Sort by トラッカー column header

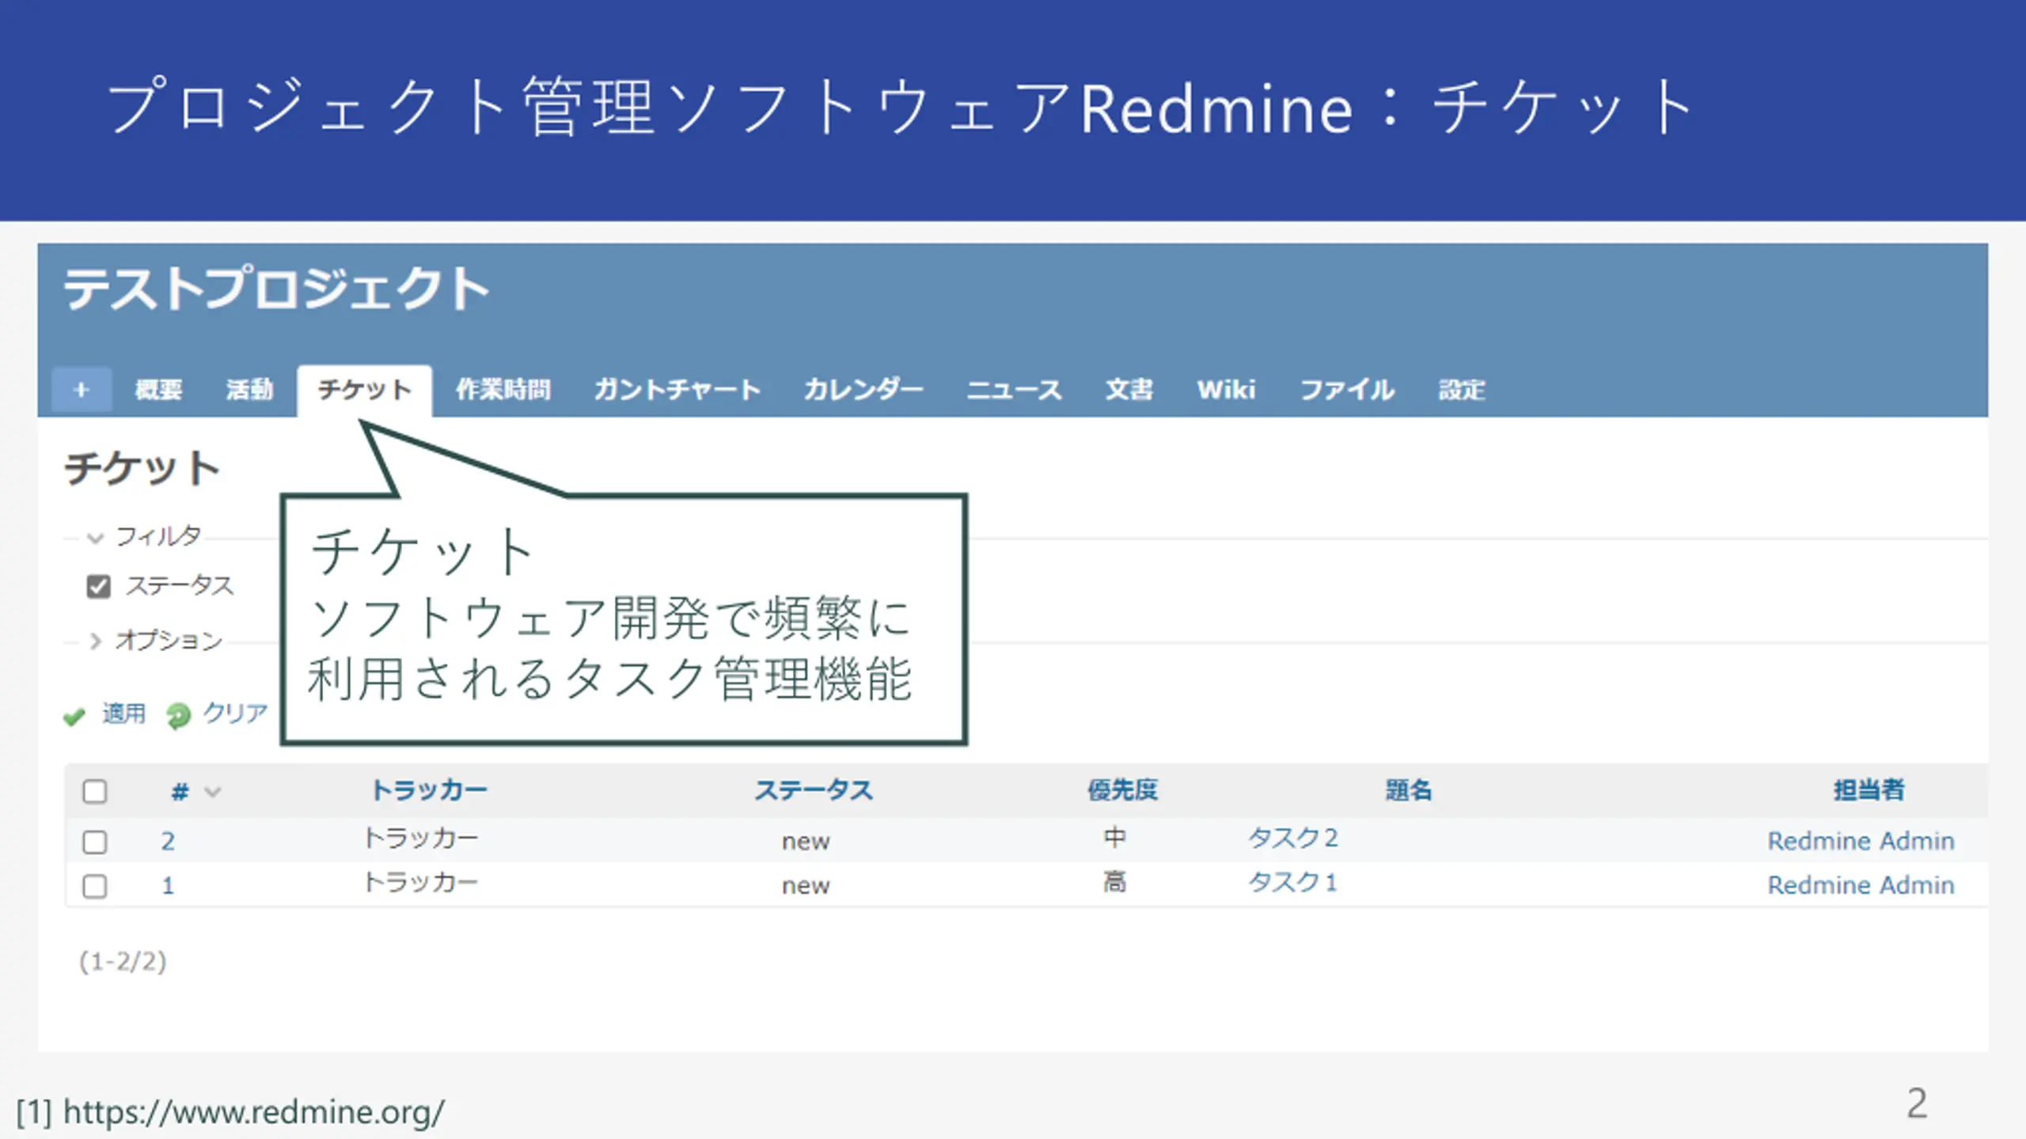coord(429,789)
